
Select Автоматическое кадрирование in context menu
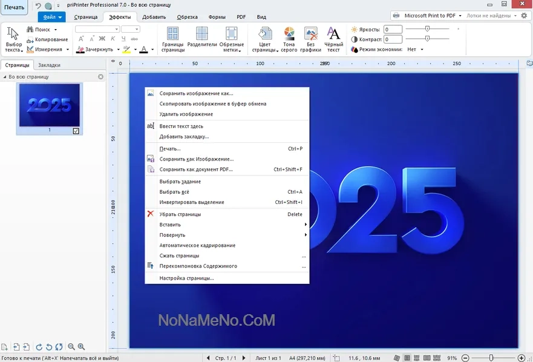pyautogui.click(x=197, y=245)
